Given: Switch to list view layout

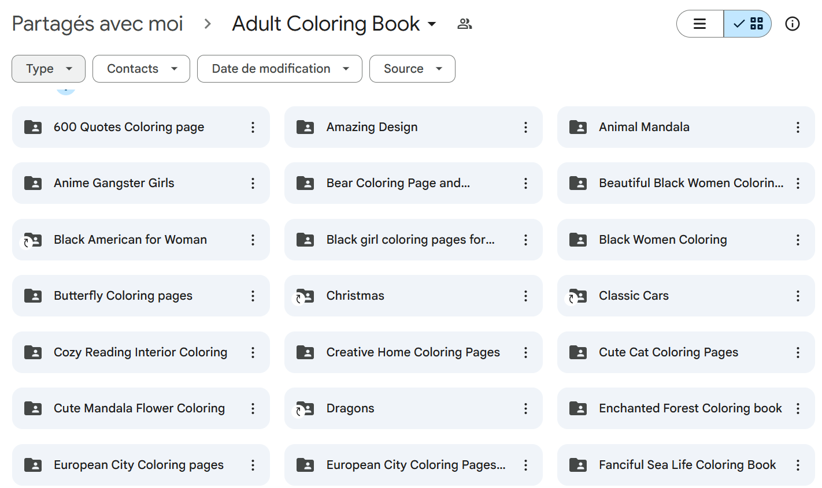Looking at the screenshot, I should [x=700, y=24].
